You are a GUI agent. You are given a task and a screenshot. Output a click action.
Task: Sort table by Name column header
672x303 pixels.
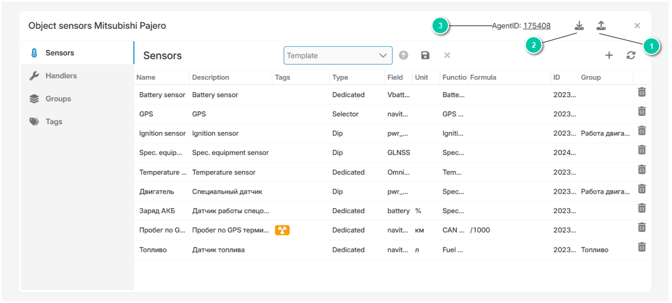(x=146, y=78)
